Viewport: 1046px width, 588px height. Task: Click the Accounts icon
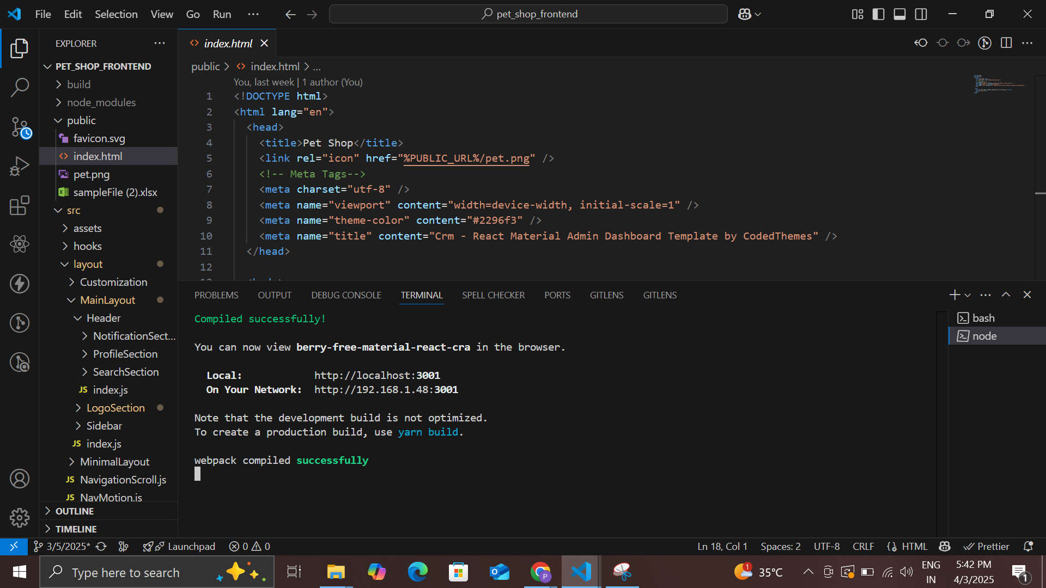(x=20, y=479)
